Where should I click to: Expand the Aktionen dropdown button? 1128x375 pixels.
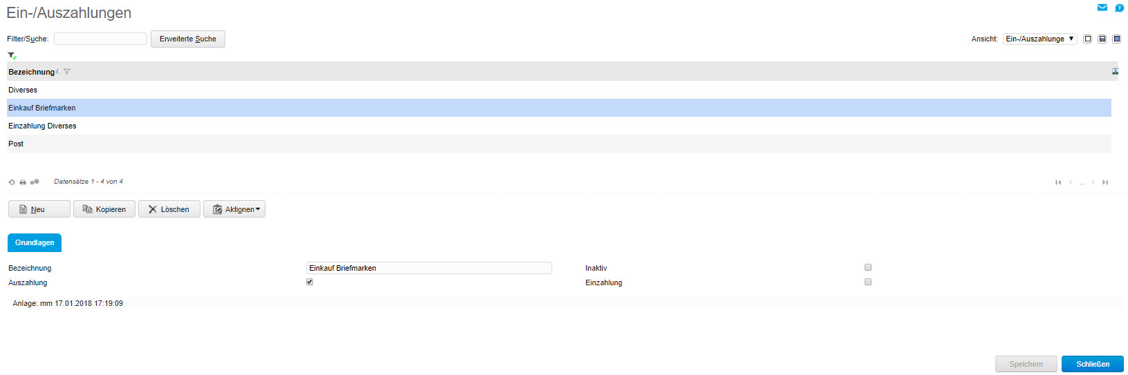[x=234, y=209]
